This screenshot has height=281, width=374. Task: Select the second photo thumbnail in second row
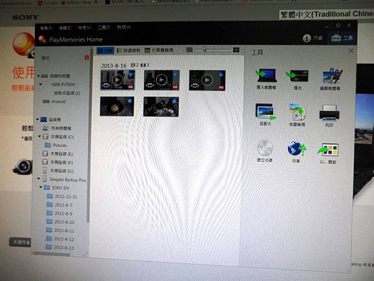coord(161,107)
